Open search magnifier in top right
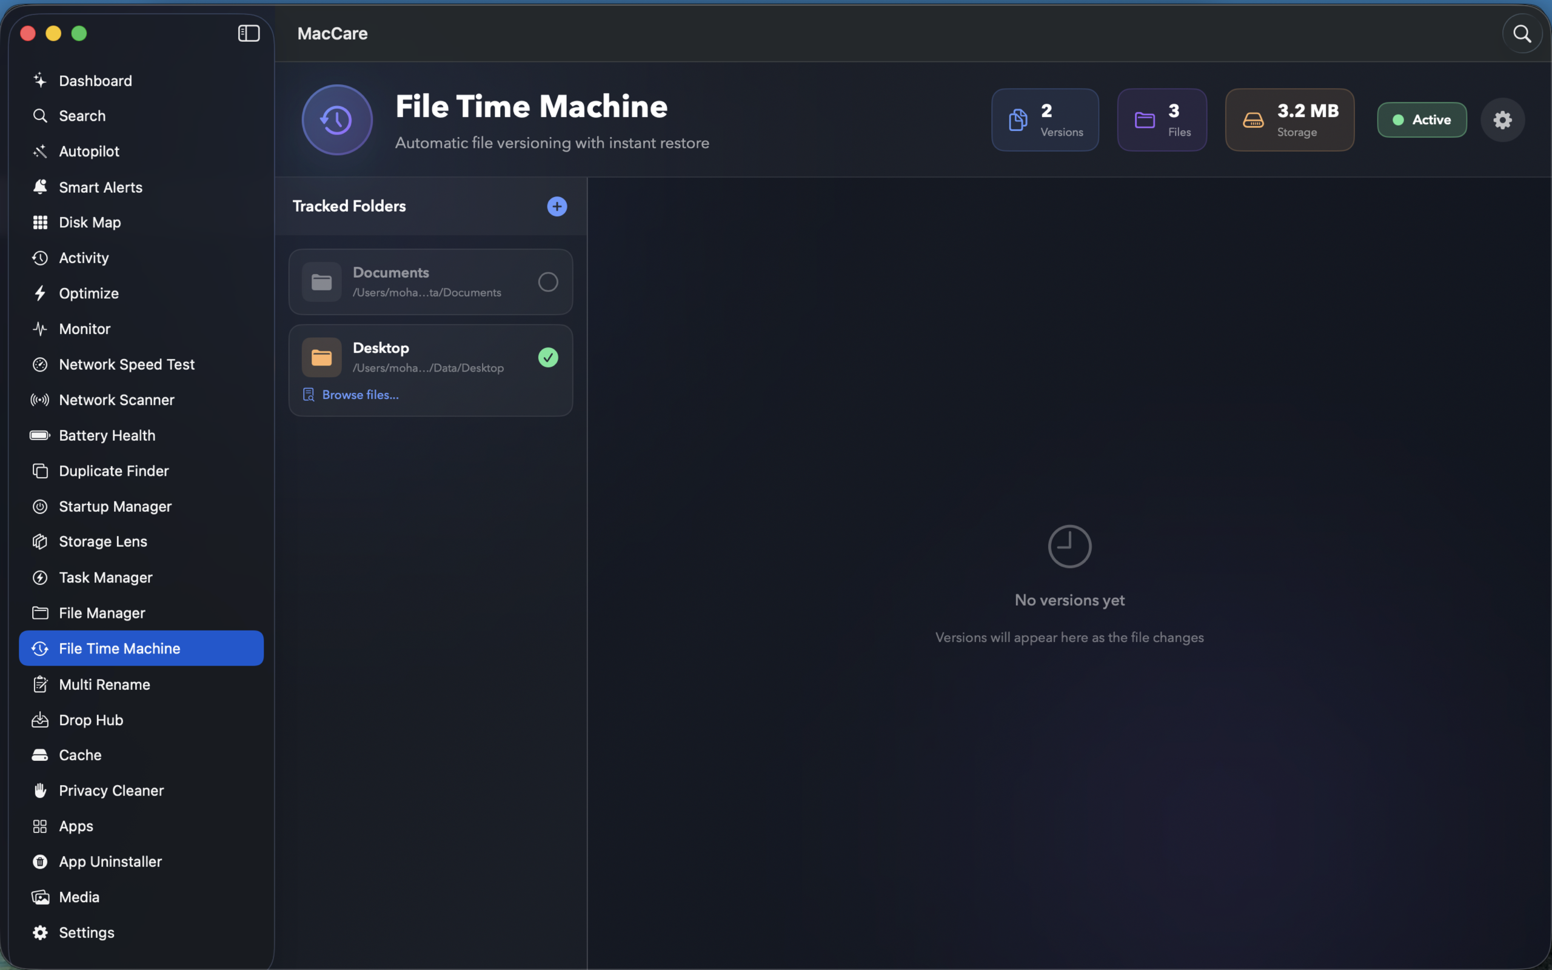 [x=1522, y=33]
